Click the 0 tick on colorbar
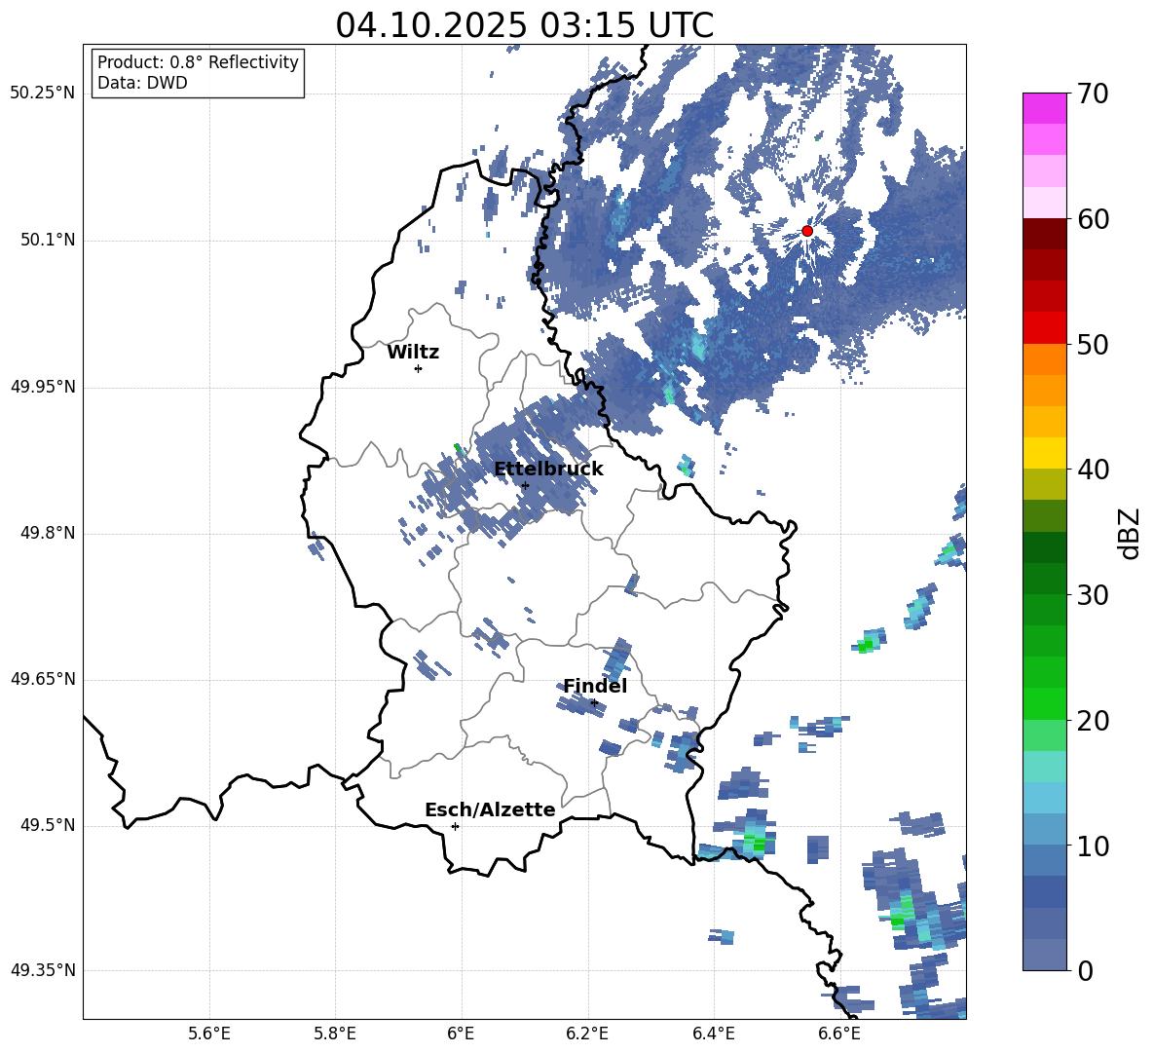This screenshot has height=1053, width=1153. (1084, 970)
